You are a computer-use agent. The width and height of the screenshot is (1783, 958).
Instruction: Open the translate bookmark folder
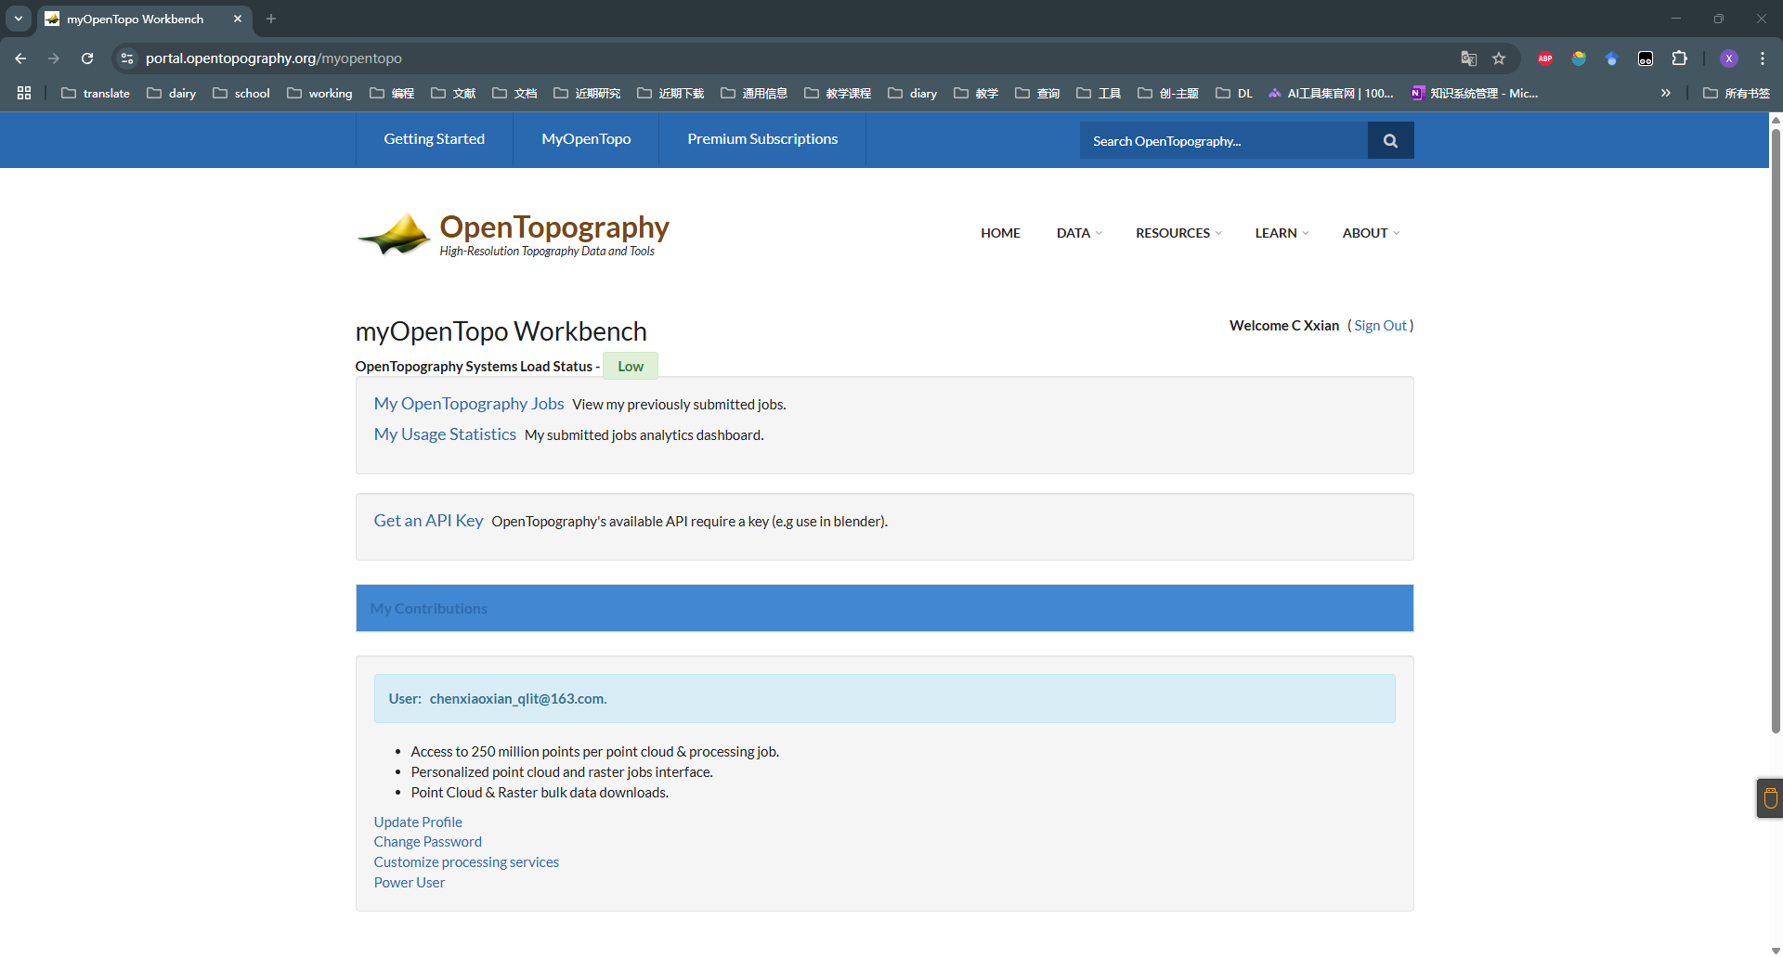coord(96,93)
